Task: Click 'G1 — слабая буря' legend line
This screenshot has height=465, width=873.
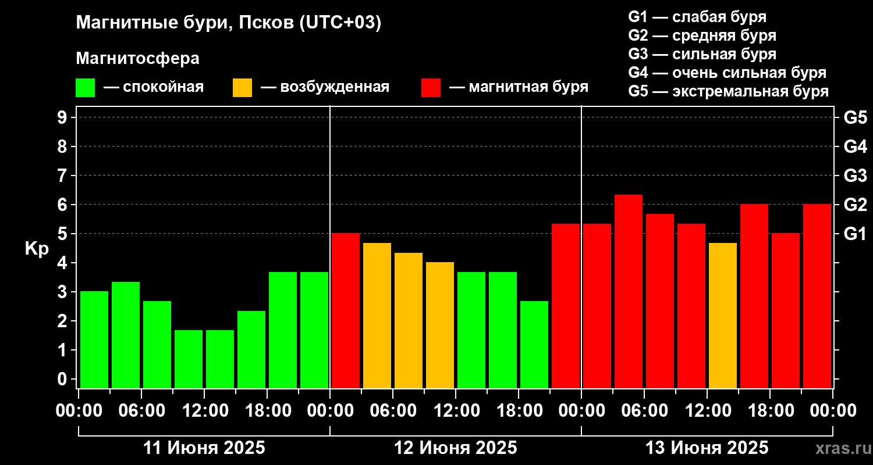Action: [x=697, y=17]
